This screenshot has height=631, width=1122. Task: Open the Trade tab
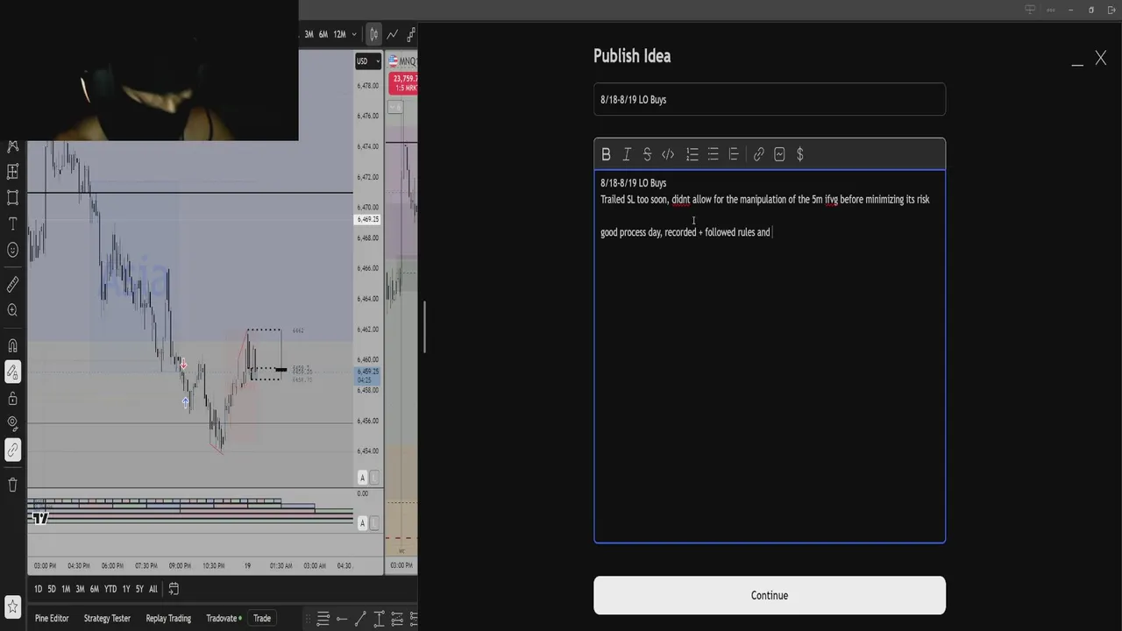(262, 618)
